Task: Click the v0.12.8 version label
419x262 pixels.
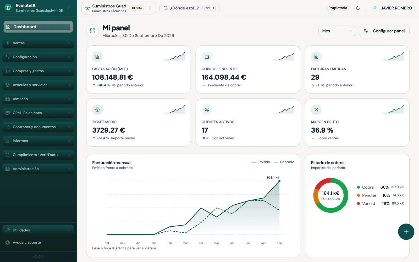Action: click(38, 257)
